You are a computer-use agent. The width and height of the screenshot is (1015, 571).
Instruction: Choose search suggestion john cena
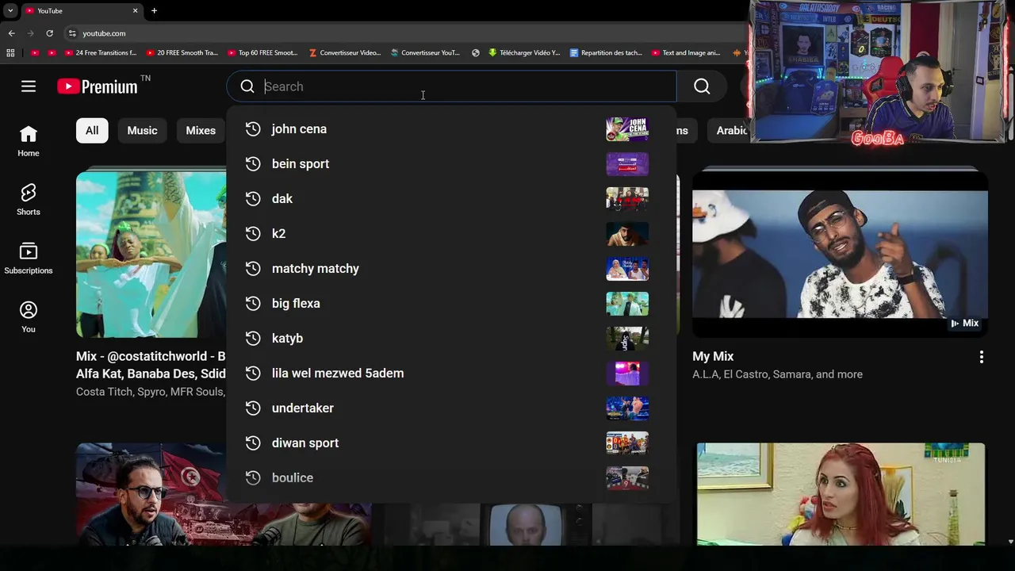(451, 128)
